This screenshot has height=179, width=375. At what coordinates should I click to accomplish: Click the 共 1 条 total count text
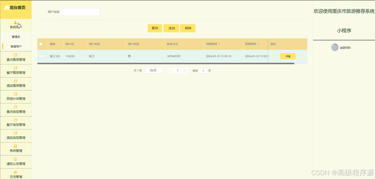pos(138,71)
